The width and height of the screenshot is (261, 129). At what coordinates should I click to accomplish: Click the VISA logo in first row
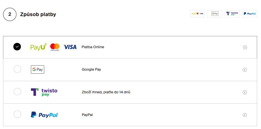click(70, 47)
